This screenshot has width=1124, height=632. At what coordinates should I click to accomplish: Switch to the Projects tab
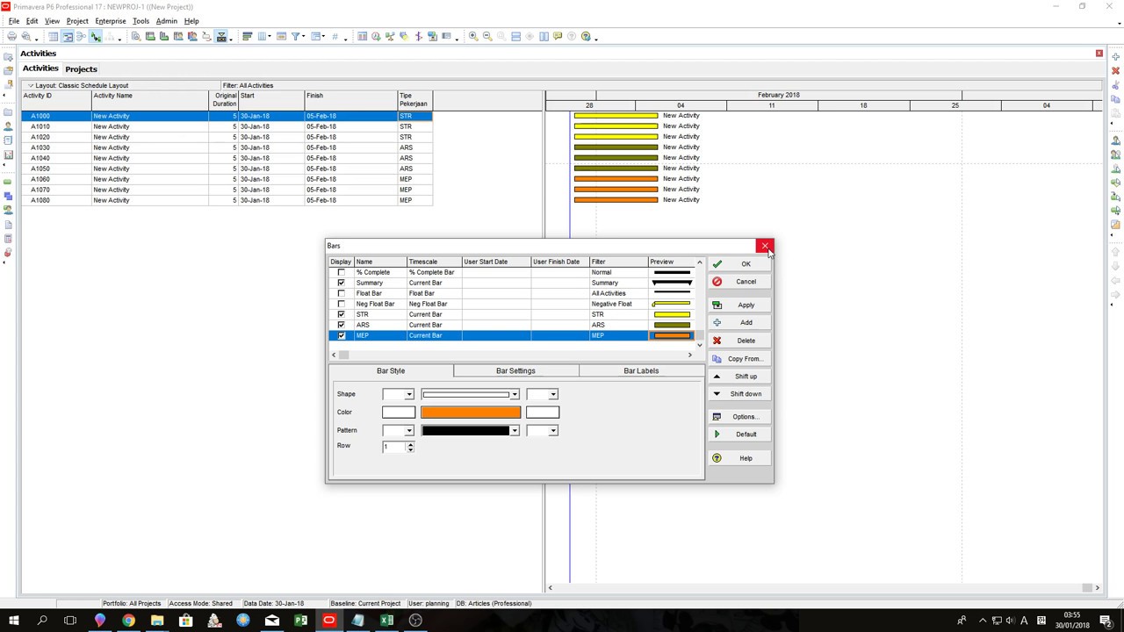point(81,69)
